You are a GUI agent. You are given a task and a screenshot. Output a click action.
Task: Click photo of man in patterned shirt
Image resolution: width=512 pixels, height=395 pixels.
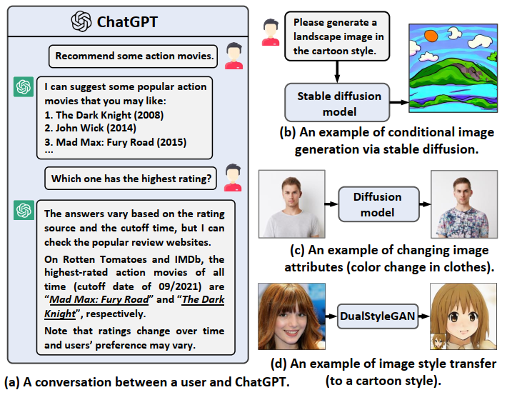click(464, 204)
